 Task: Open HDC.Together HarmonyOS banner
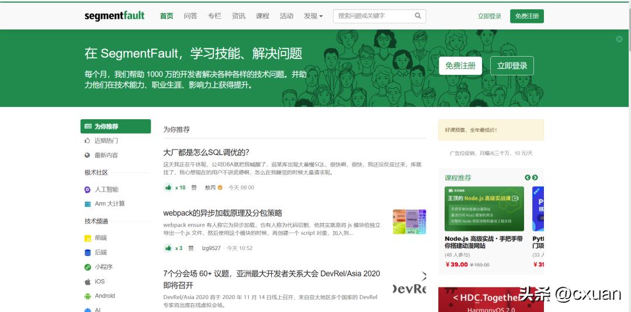491,300
